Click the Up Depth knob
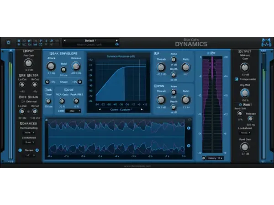The width and height of the screenshot is (274, 205). 174,75
